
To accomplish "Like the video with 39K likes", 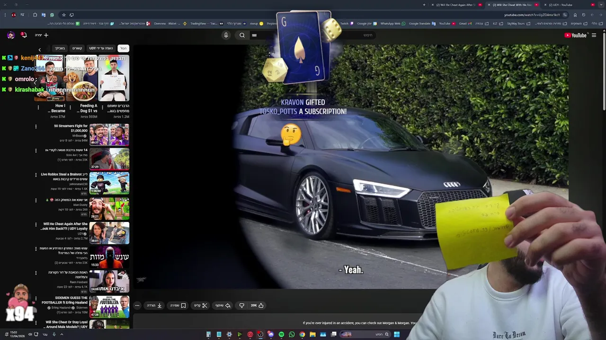I will coord(257,306).
